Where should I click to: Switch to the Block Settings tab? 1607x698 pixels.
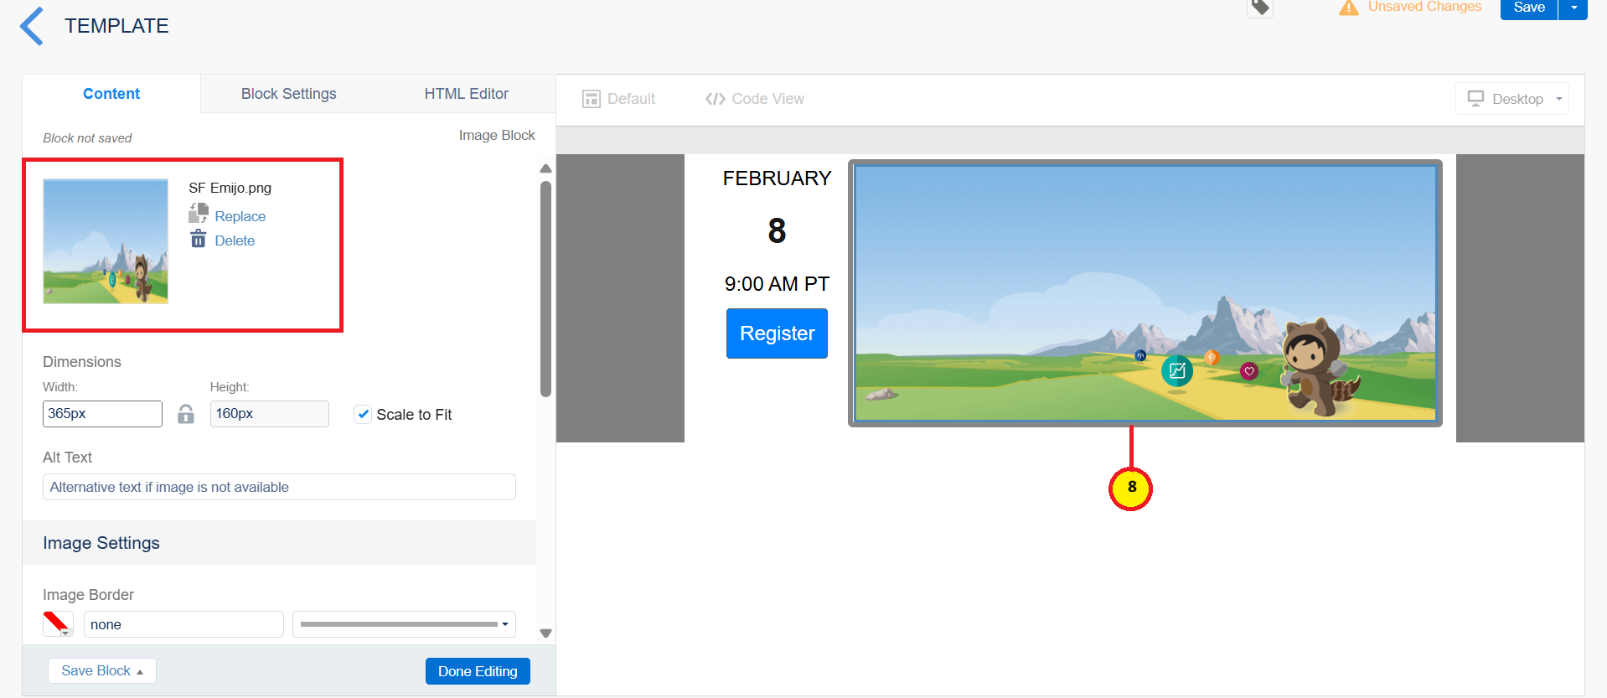pos(288,94)
